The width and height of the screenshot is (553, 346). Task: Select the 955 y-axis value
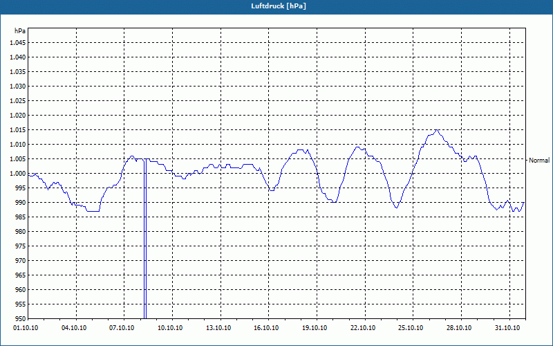coord(21,304)
